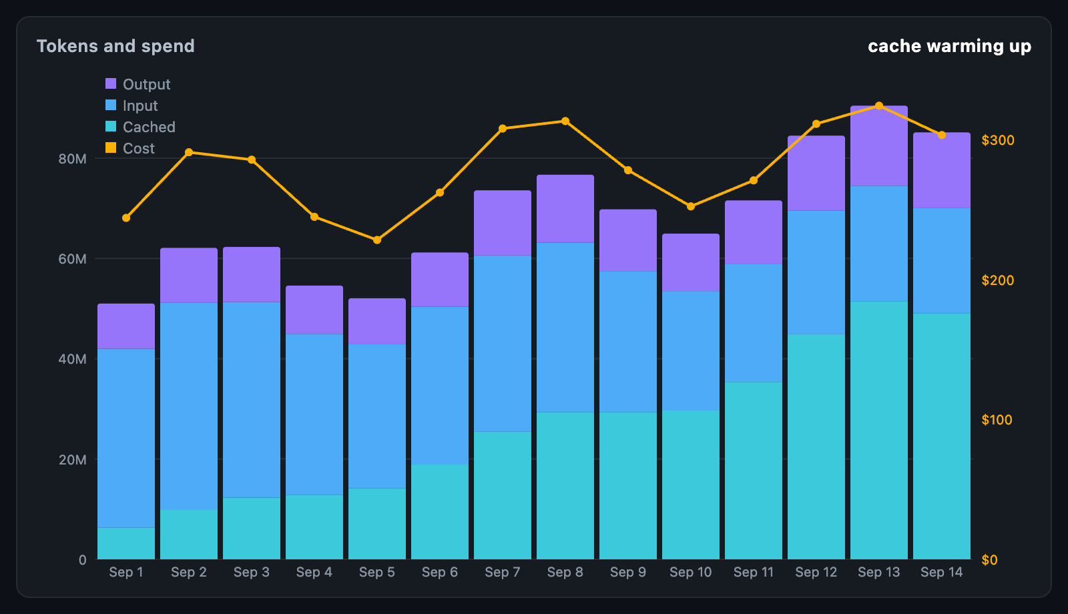Select the teal Cached segment for Sep 4
1068x614 pixels.
point(314,527)
